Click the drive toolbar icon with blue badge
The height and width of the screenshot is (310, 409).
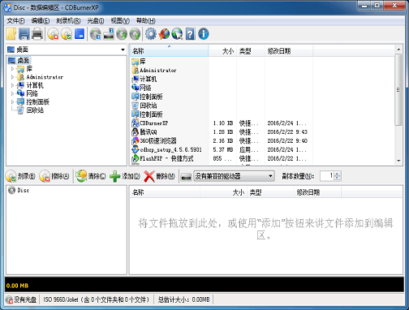(109, 34)
